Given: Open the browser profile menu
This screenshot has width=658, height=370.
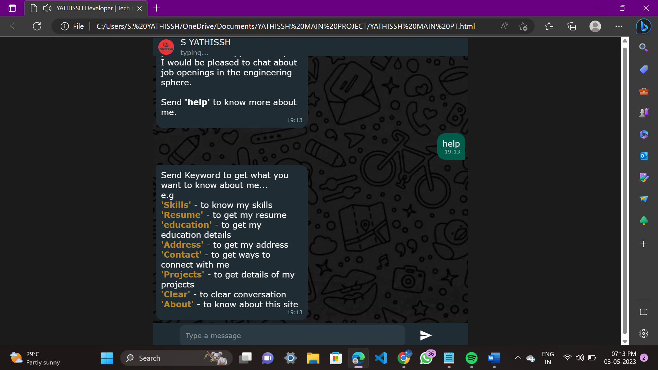Looking at the screenshot, I should [x=595, y=26].
